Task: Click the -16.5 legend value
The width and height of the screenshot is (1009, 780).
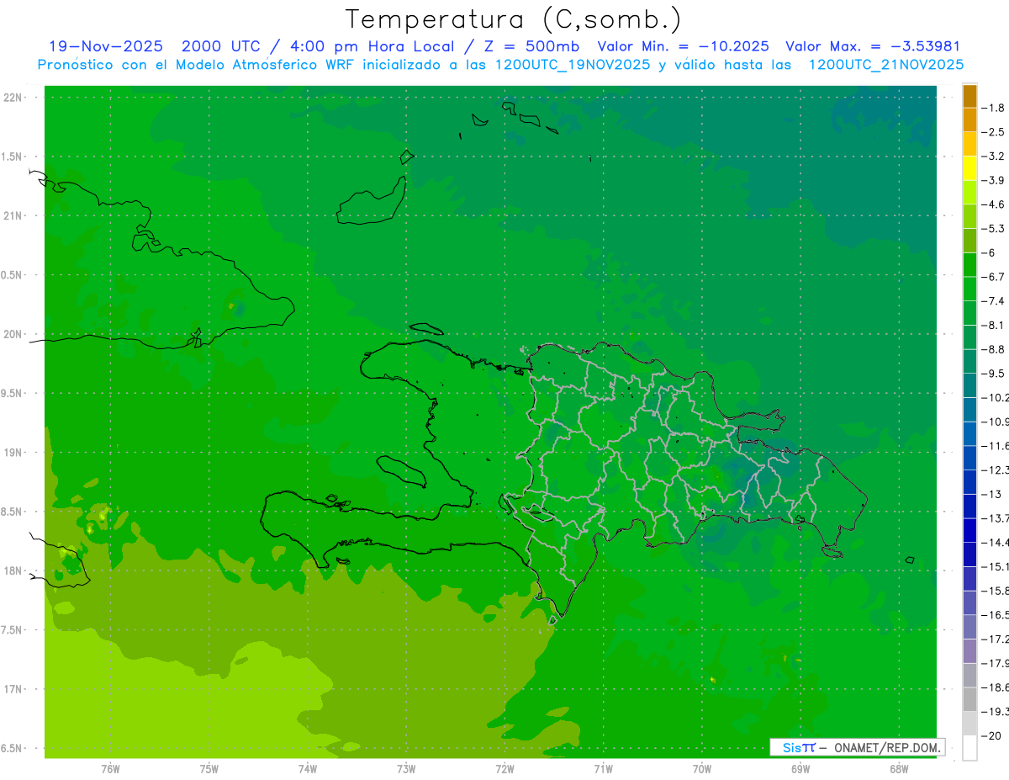Action: (996, 615)
